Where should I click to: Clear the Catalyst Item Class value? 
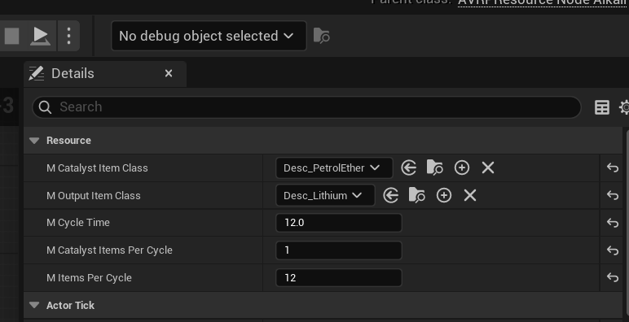488,168
